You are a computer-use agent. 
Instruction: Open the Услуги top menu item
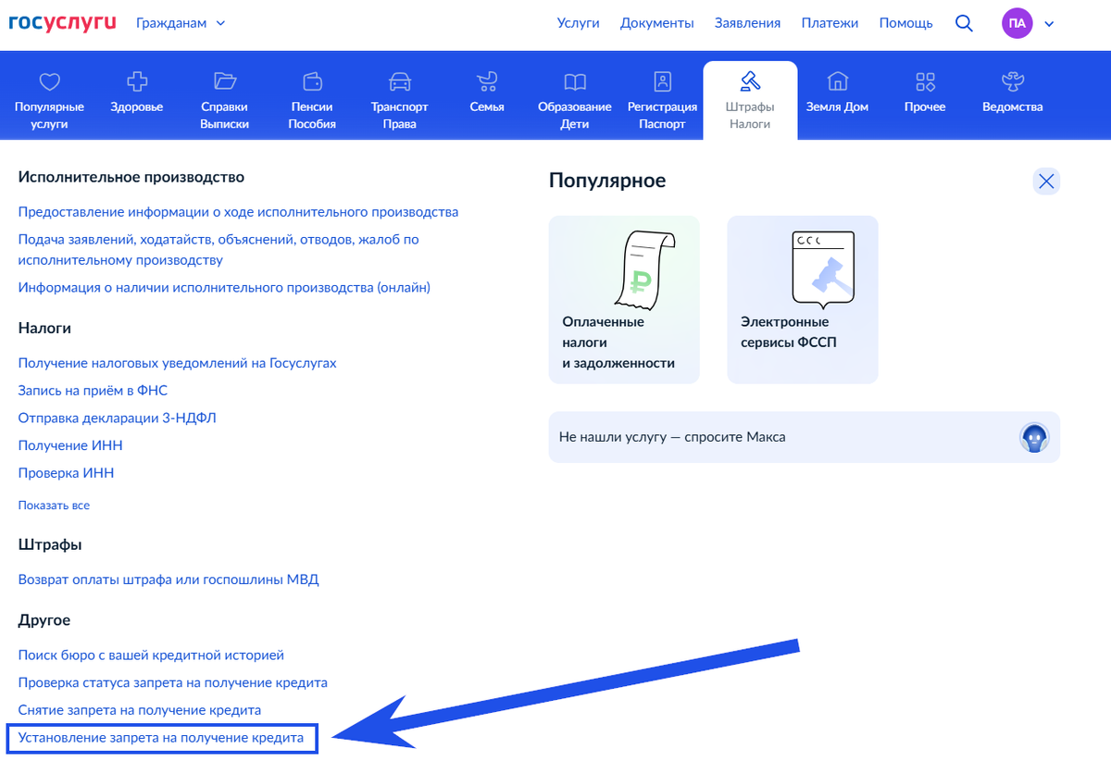pos(578,23)
